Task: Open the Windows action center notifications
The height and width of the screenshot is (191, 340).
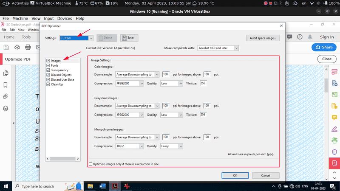Action: coord(333,186)
